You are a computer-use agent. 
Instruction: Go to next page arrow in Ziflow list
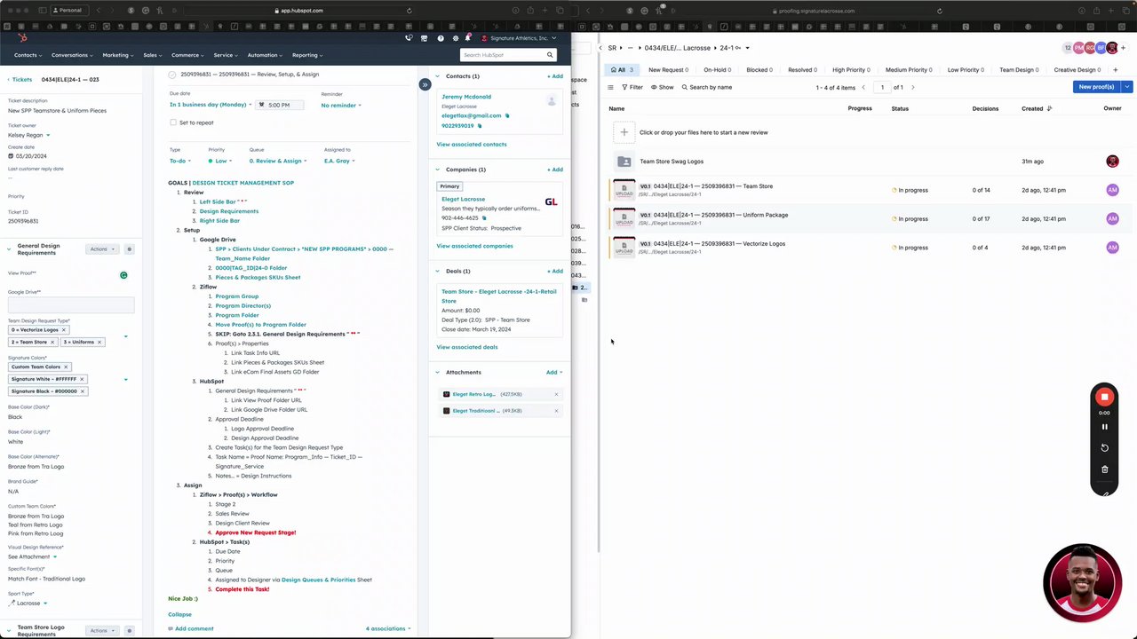tap(912, 87)
